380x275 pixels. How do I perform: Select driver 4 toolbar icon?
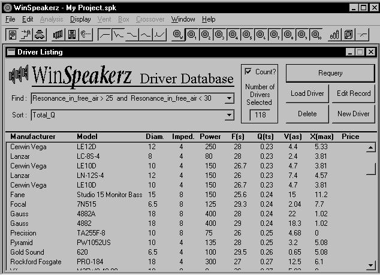233,35
